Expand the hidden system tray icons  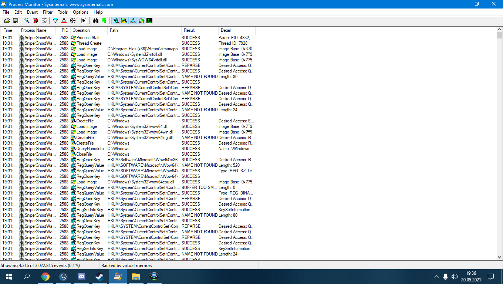pos(437,277)
